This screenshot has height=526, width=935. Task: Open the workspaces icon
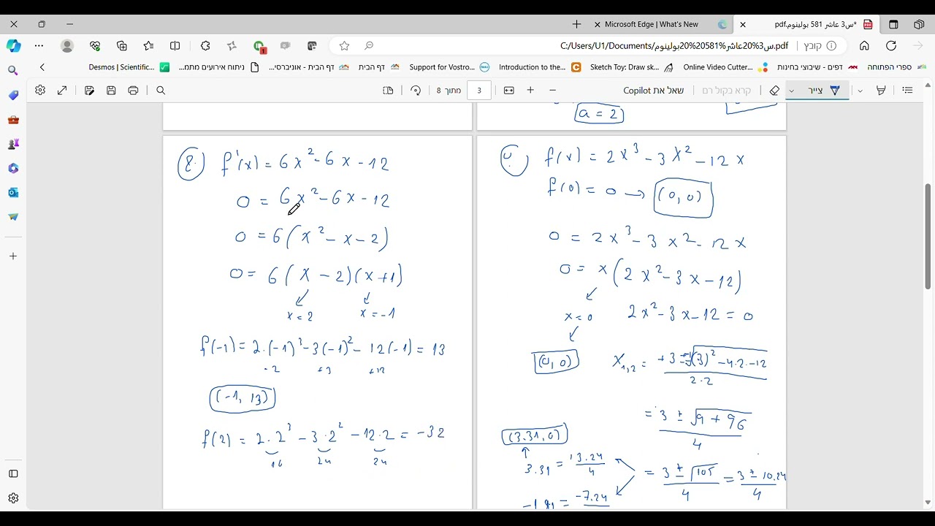(x=919, y=24)
